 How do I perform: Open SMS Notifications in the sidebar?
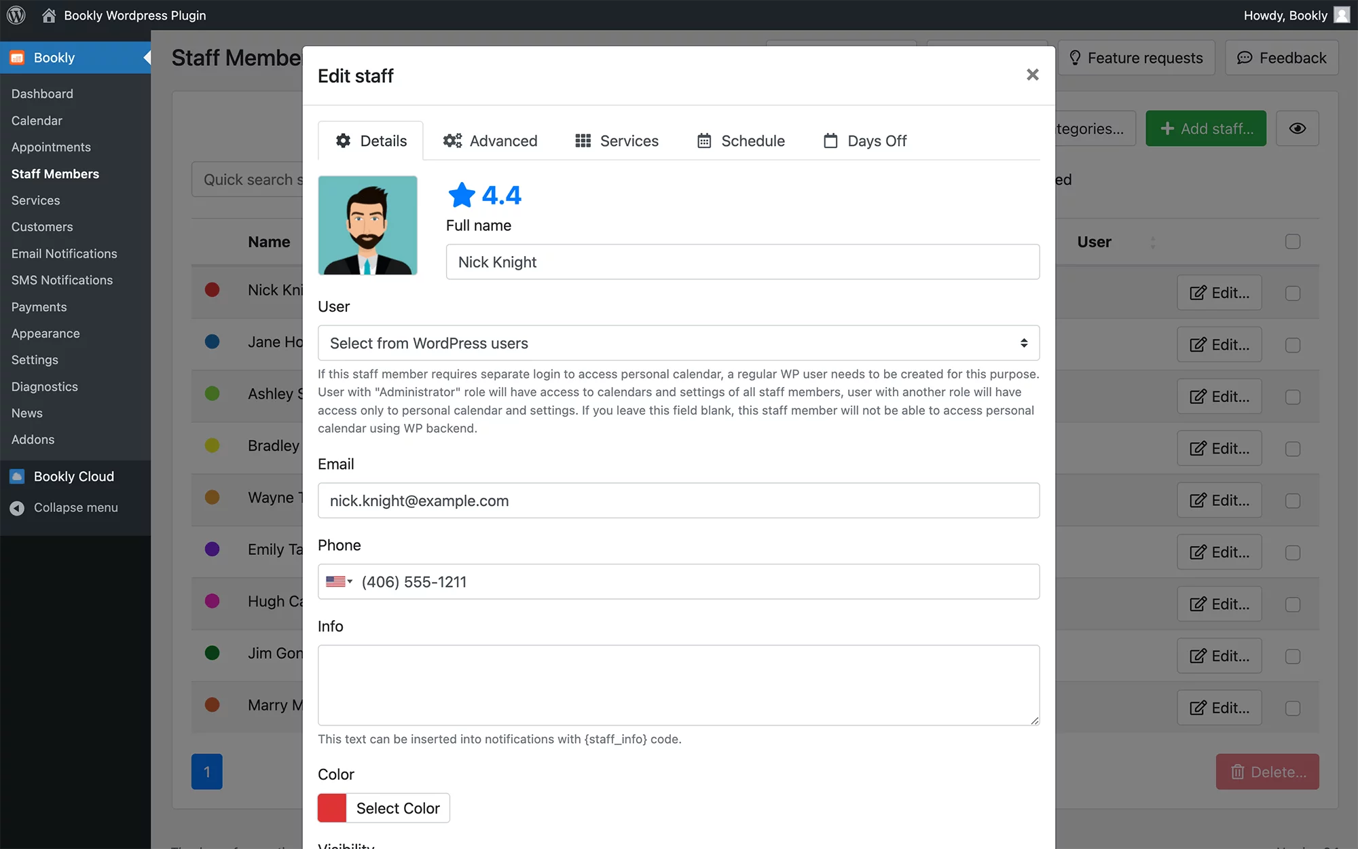coord(62,280)
